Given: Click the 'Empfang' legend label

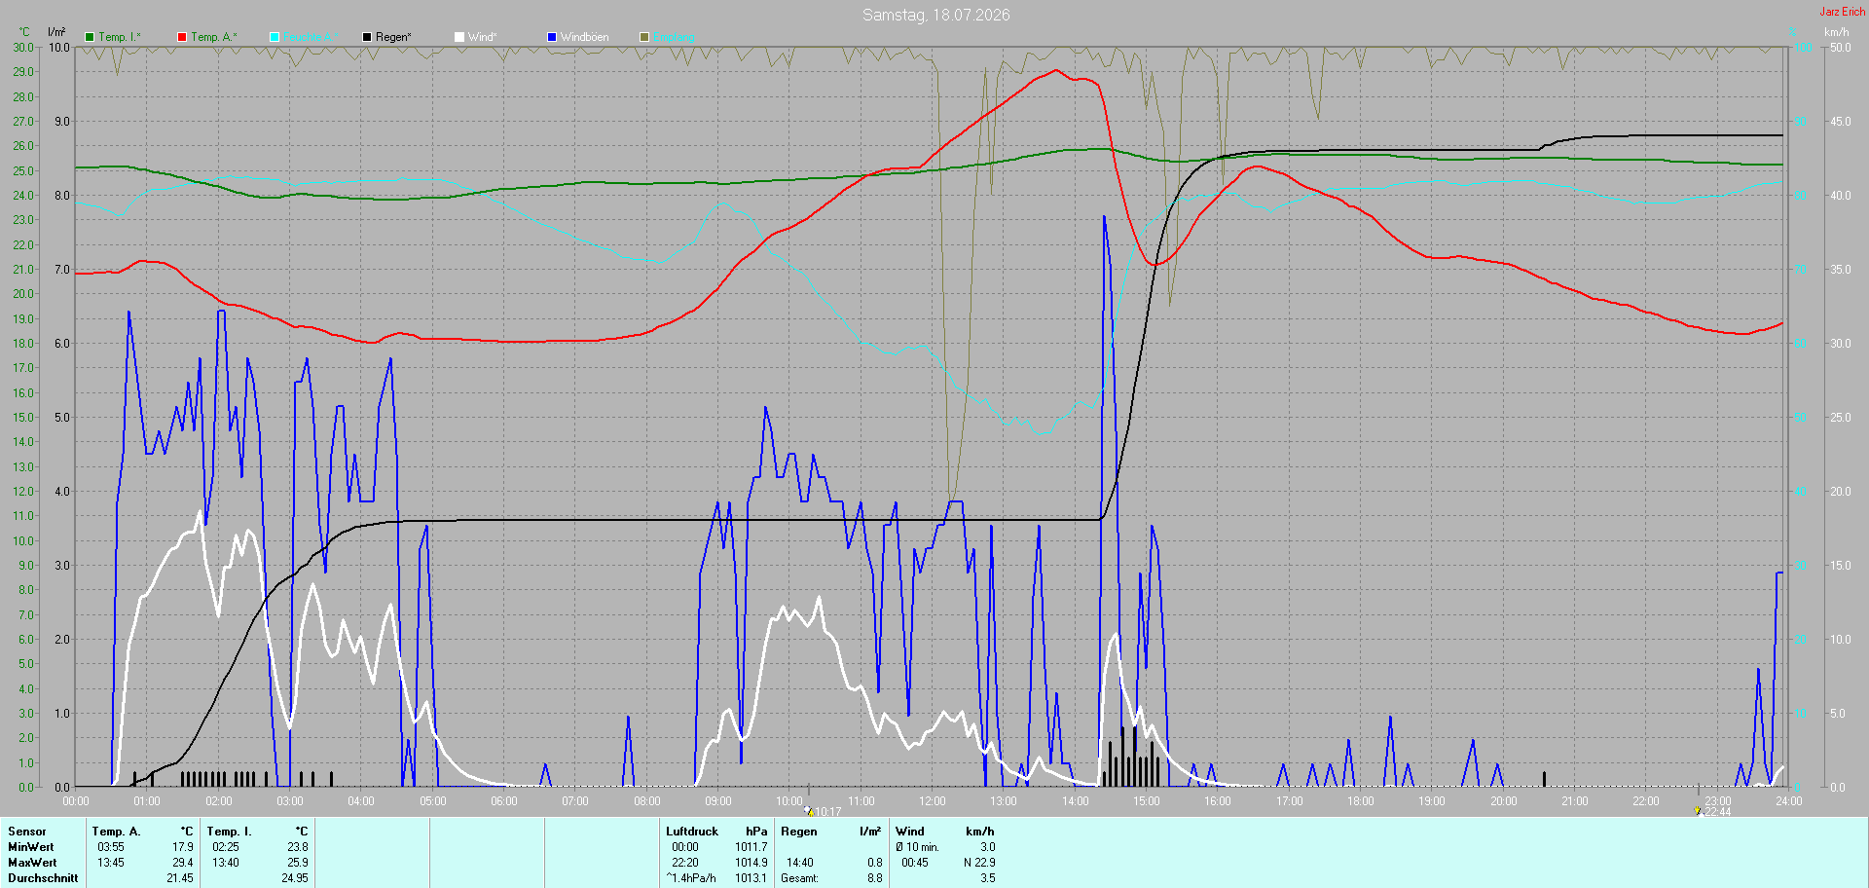Looking at the screenshot, I should (x=675, y=37).
